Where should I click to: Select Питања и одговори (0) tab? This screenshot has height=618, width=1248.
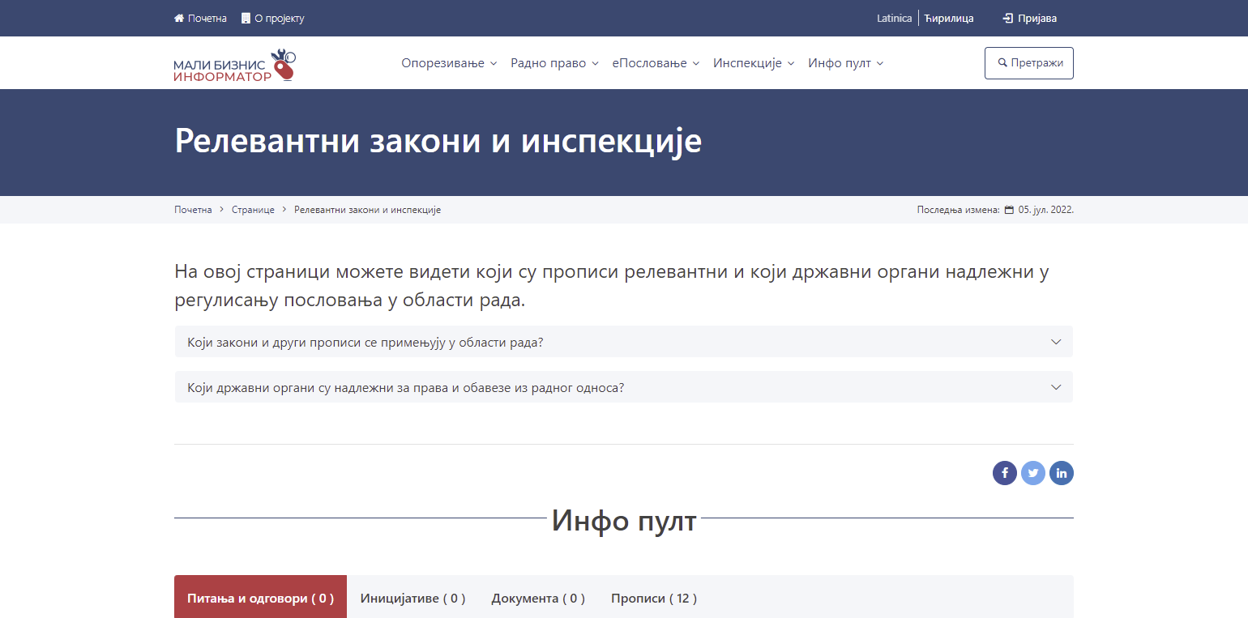(x=260, y=598)
